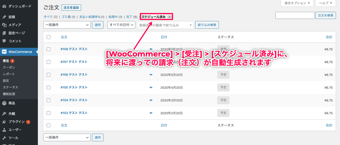Click the 絞り込み検索 filter button

tap(207, 25)
